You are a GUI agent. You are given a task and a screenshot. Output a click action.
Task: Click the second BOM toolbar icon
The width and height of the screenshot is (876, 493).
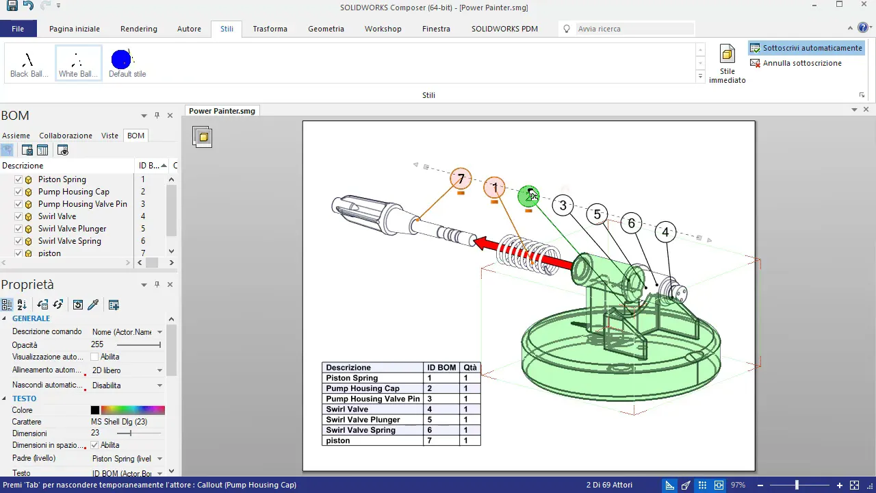click(27, 150)
